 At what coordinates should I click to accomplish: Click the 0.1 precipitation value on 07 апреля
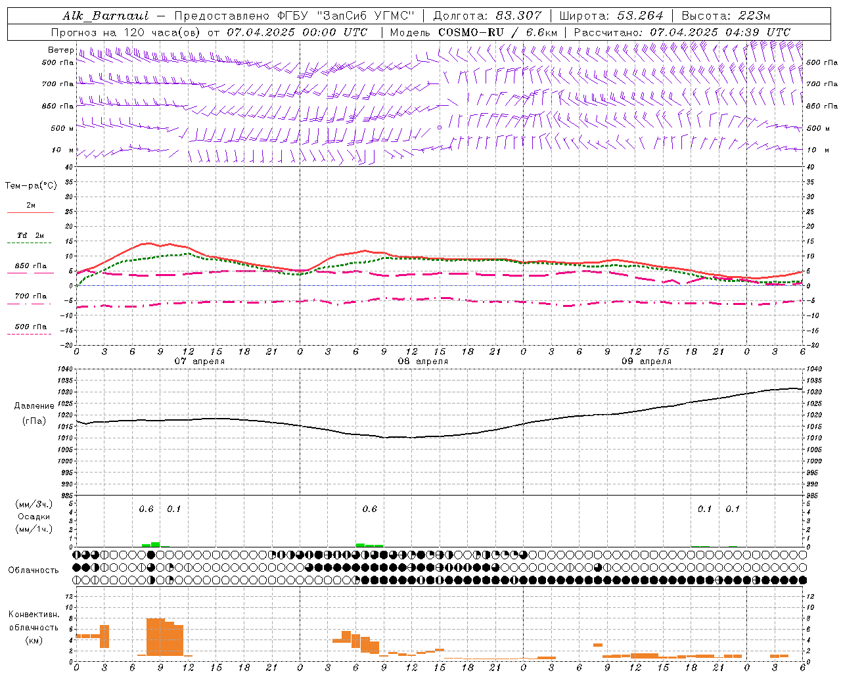tap(173, 509)
